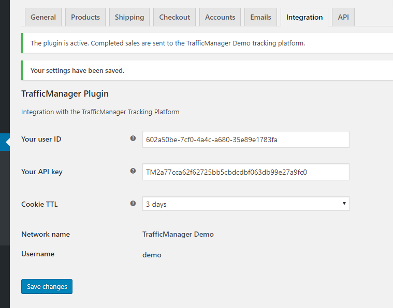The height and width of the screenshot is (308, 393).
Task: Switch to the Emails tab
Action: [260, 17]
